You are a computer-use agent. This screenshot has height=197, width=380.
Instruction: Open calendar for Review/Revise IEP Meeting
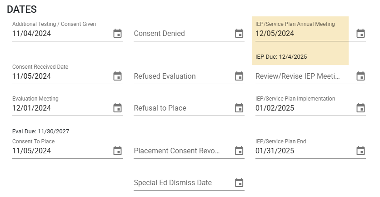click(x=360, y=76)
